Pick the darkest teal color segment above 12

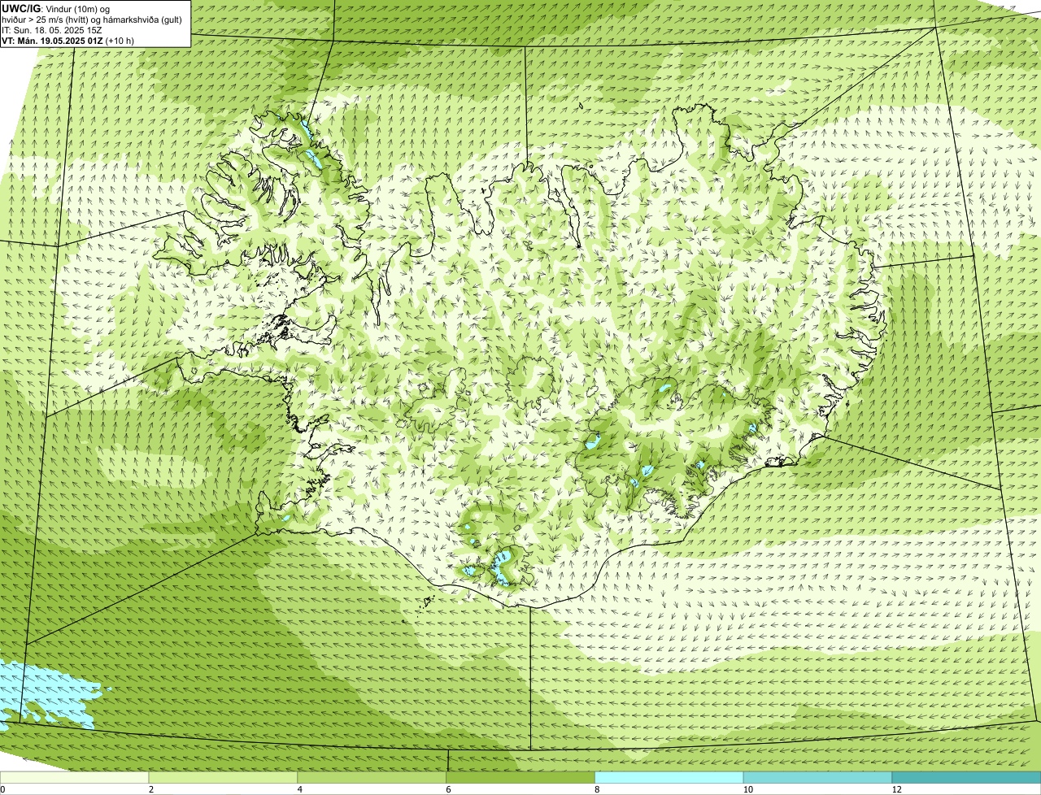tap(966, 777)
